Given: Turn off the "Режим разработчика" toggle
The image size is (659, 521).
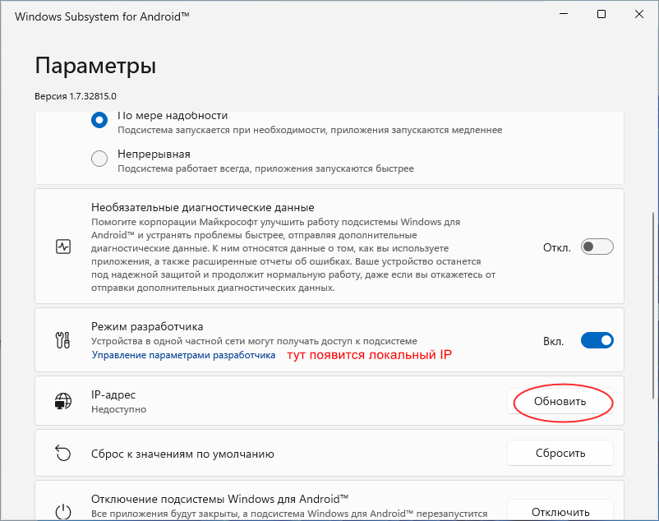Looking at the screenshot, I should [597, 340].
